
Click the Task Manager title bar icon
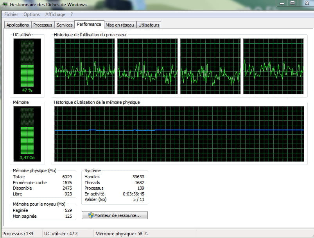pos(5,4)
